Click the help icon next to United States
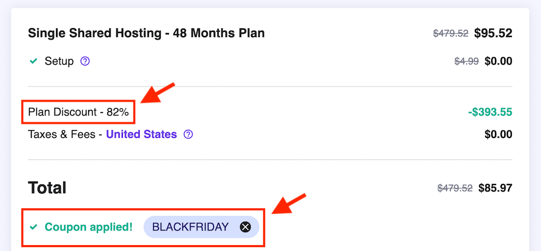This screenshot has width=541, height=251. [x=188, y=134]
